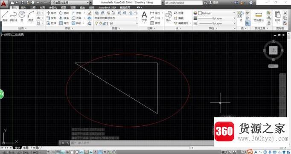Image resolution: width=291 pixels, height=154 pixels.
Task: Expand the 未保存的图层状态 layer state dropdown
Action: (x=116, y=18)
